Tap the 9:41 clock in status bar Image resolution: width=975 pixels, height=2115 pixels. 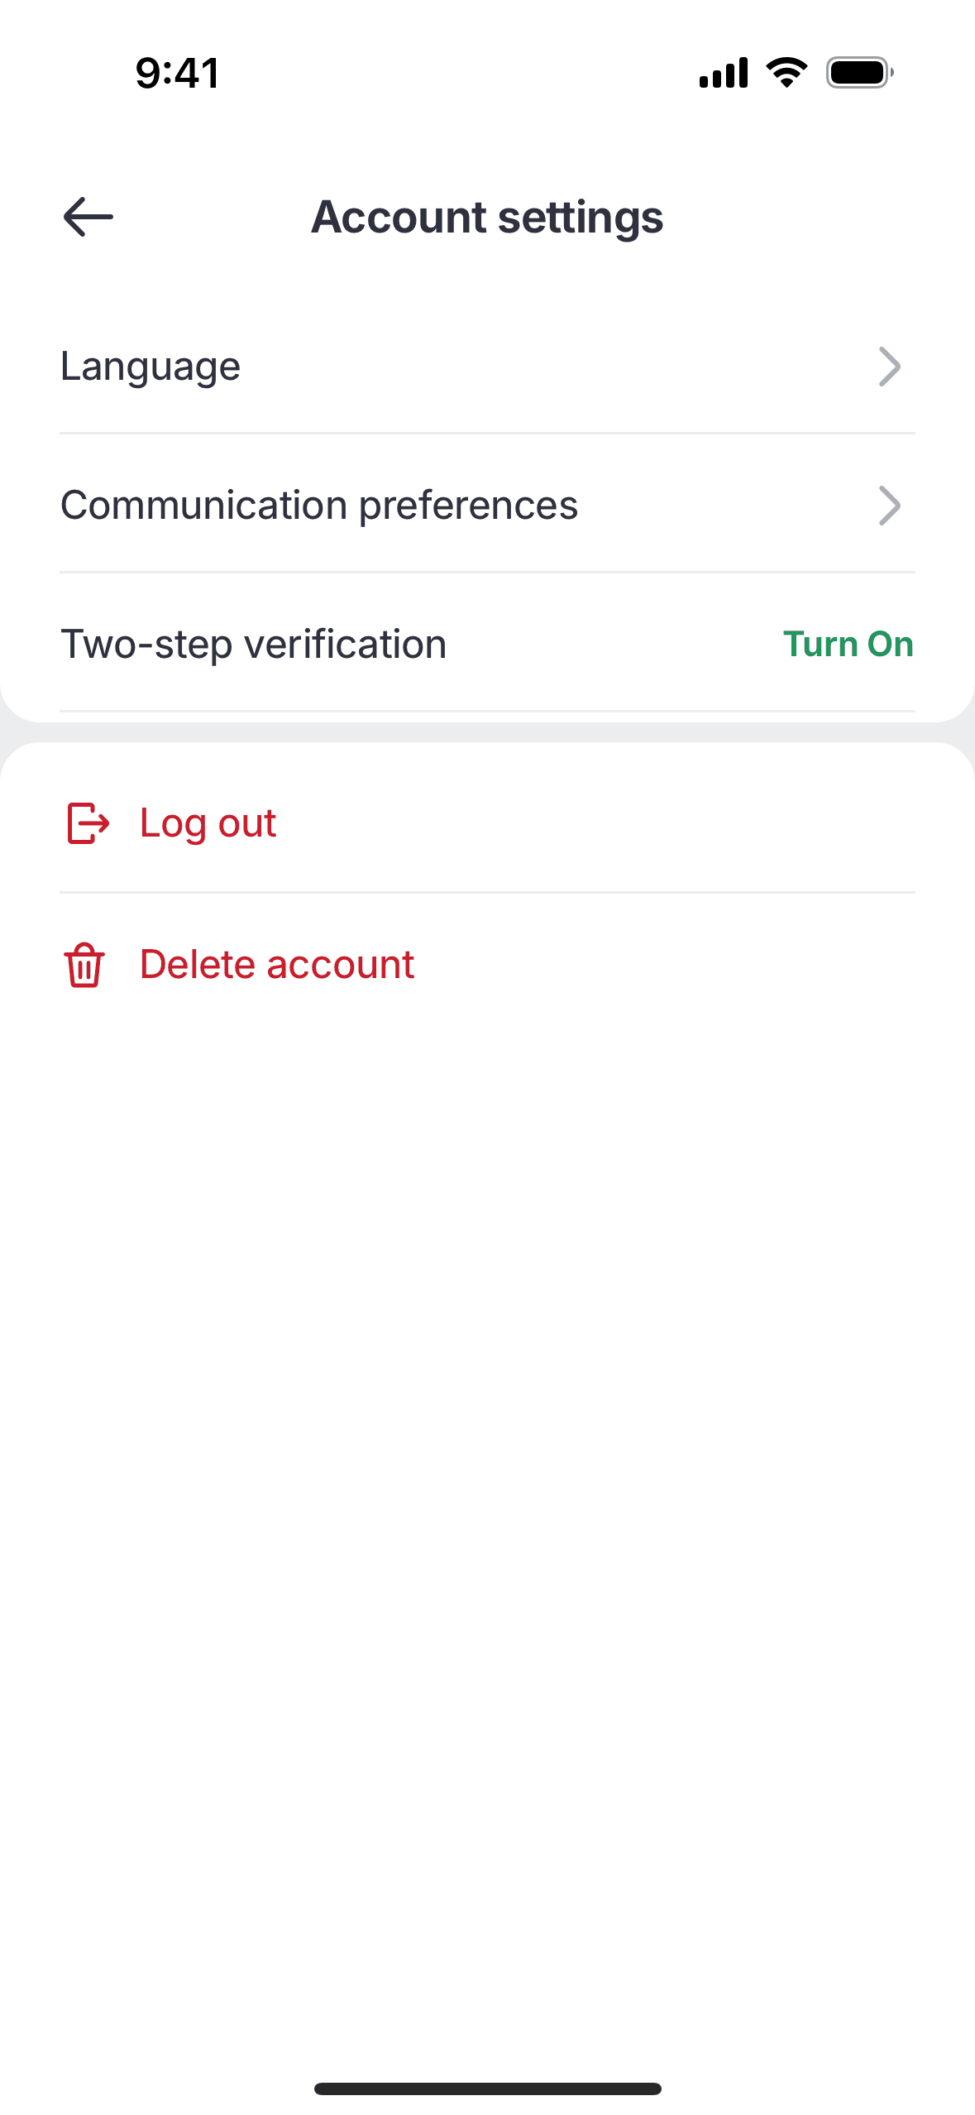pyautogui.click(x=178, y=73)
